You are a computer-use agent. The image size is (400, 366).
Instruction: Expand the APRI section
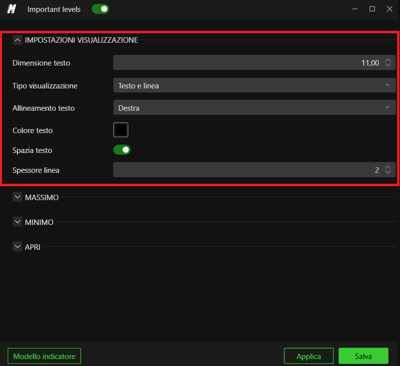17,247
